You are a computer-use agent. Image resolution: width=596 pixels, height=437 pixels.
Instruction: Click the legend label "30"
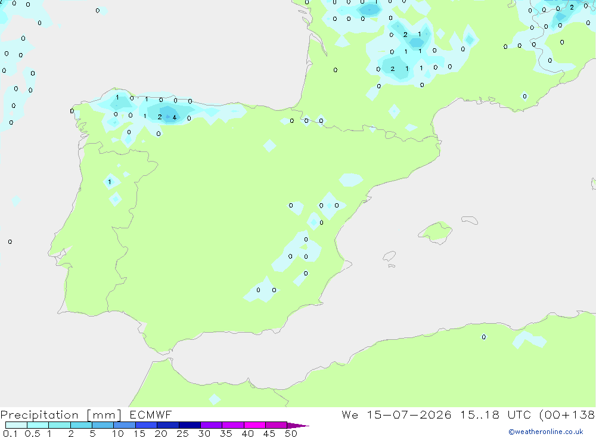point(204,433)
